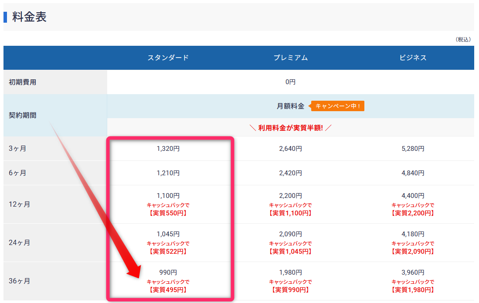Select the 3ヶ月 contract period

click(17, 148)
